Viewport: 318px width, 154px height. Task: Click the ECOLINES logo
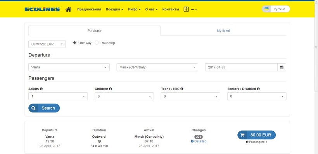click(x=42, y=9)
